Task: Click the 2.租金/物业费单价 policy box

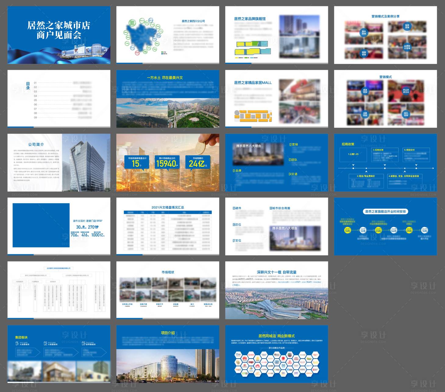Action: point(367,181)
